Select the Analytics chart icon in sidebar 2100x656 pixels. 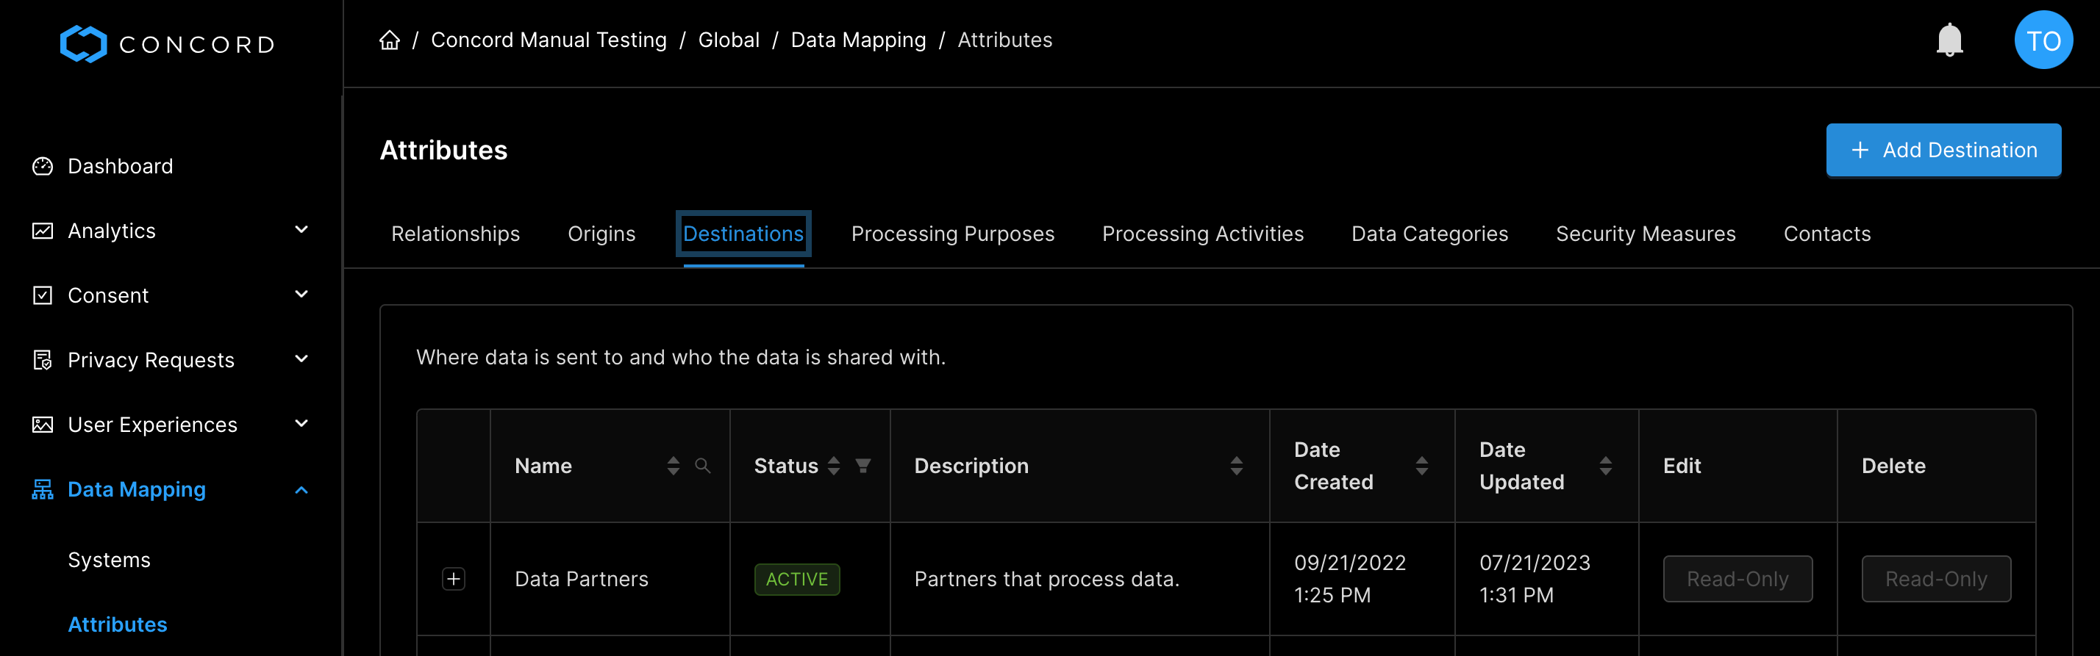coord(43,230)
